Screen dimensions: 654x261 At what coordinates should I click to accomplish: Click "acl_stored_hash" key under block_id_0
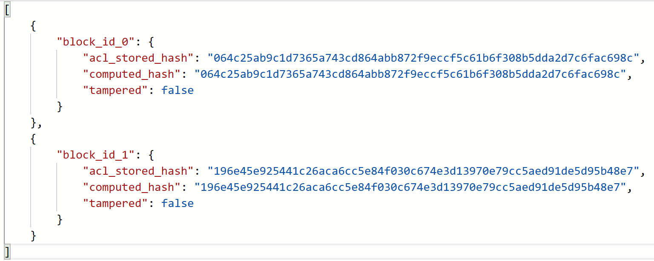click(138, 58)
